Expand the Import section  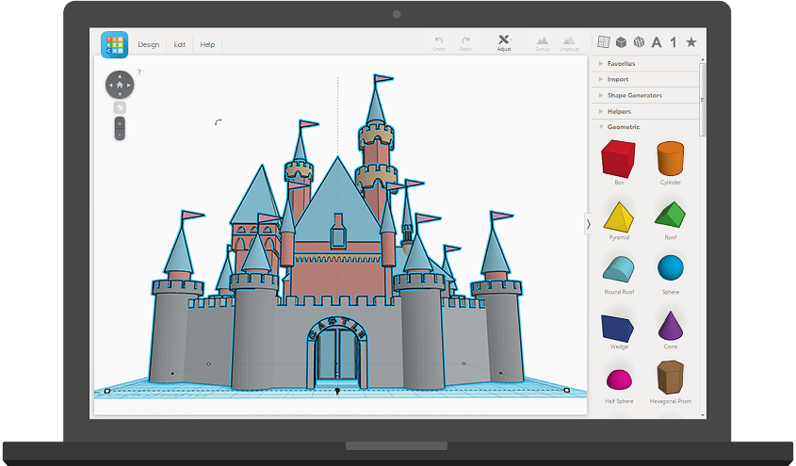click(645, 80)
